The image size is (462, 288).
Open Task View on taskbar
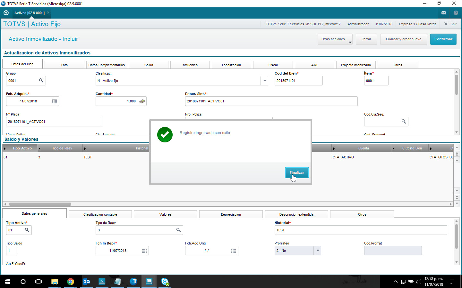coord(38,282)
